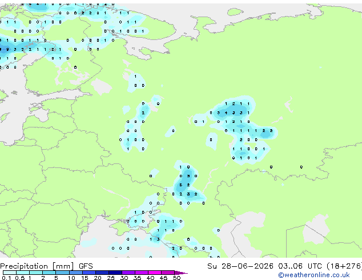Select the legend swatch between 45 and 50
The width and height of the screenshot is (362, 280).
click(168, 273)
